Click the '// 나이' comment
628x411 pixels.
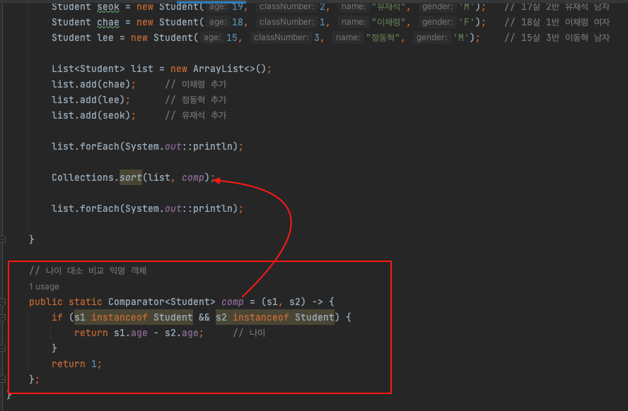[249, 333]
